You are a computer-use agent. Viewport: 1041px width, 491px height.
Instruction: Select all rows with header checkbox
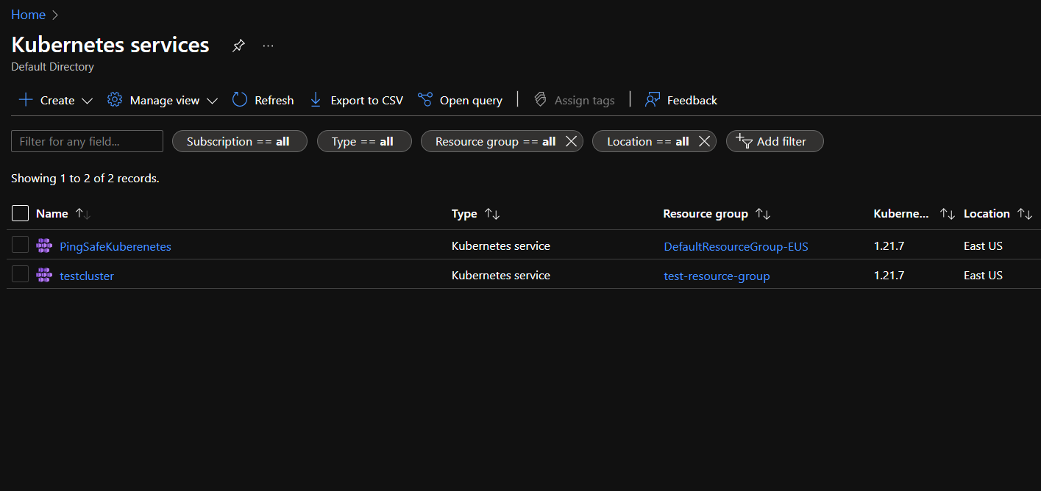(x=21, y=213)
